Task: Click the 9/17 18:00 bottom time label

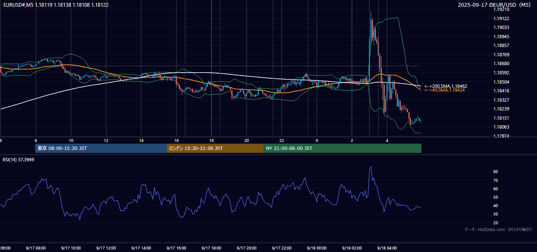Action: coord(211,248)
